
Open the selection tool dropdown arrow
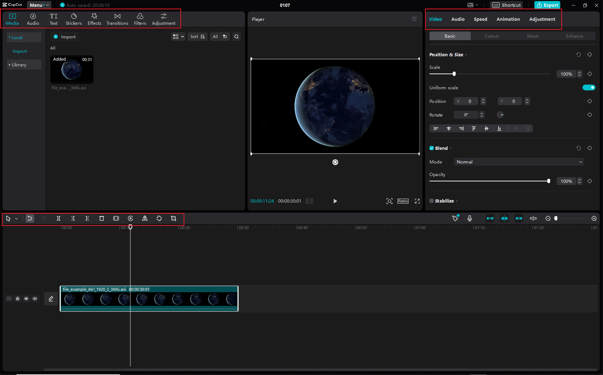pos(16,218)
